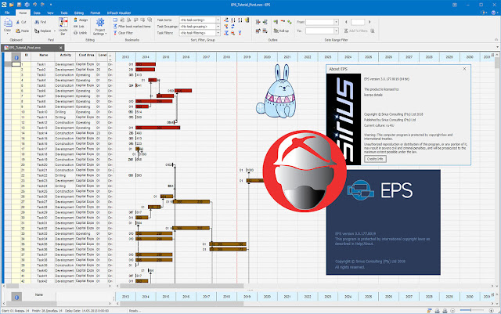Click the Credits Info button in About EPS

[375, 159]
